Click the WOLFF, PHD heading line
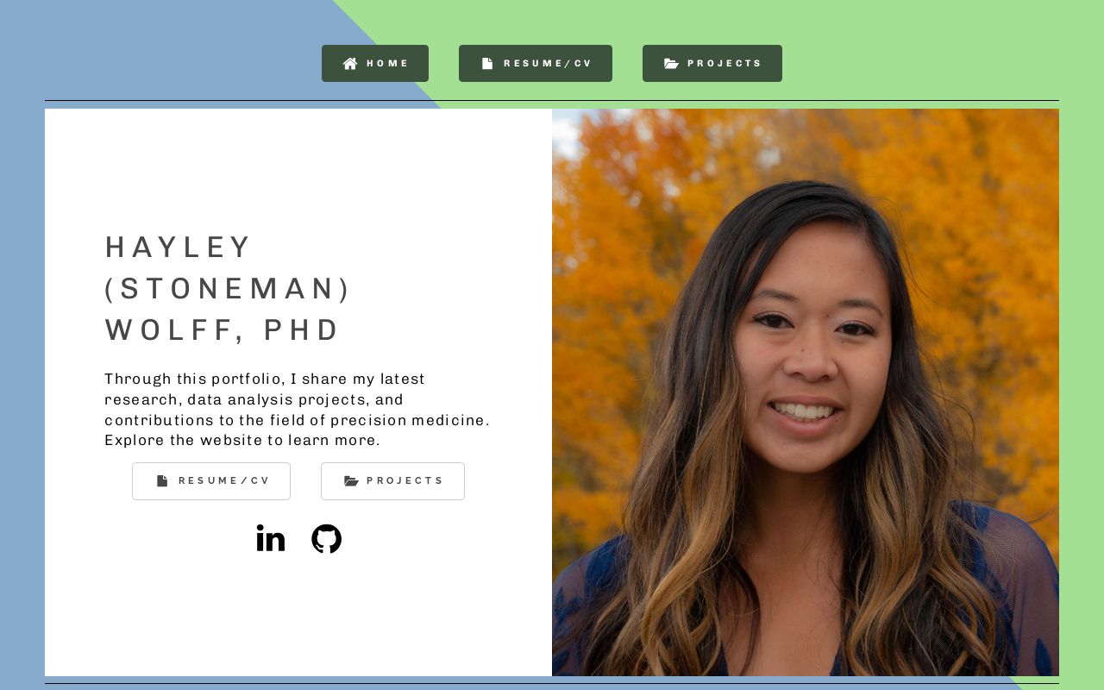 pyautogui.click(x=223, y=330)
